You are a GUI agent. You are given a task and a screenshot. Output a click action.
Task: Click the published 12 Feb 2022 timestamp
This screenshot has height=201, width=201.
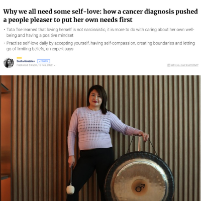point(35,65)
